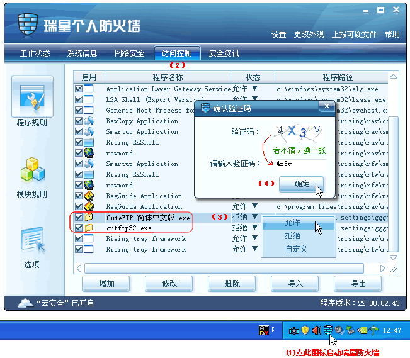Toggle first Smartup Application checkbox
The width and height of the screenshot is (410, 358).
[x=79, y=131]
